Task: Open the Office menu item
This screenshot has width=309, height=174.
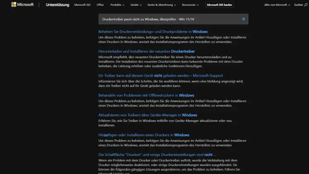Action: point(100,5)
